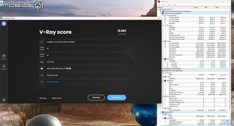Screen dimensions: 234x126
Task: Click the ZENBOOKDUO computer icon in HWMonitor
Action: tap(160, 10)
